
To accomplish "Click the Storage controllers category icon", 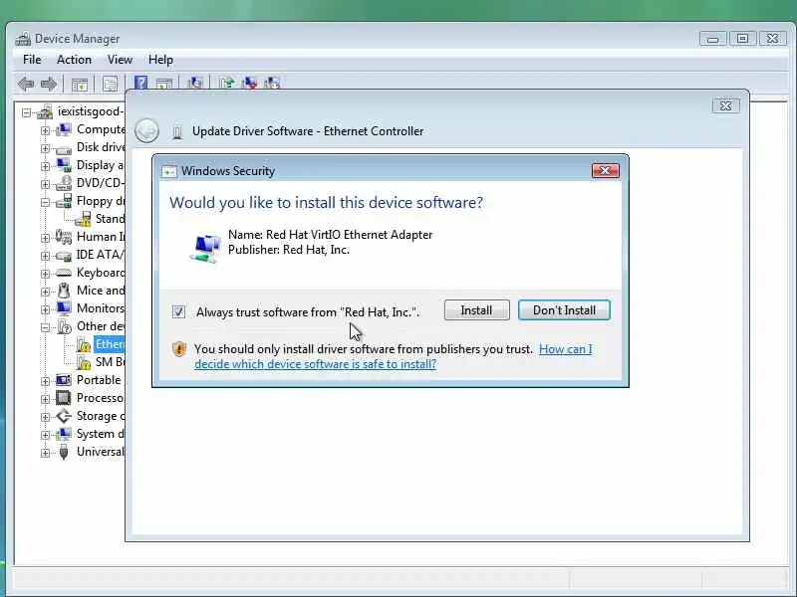I will click(x=64, y=416).
